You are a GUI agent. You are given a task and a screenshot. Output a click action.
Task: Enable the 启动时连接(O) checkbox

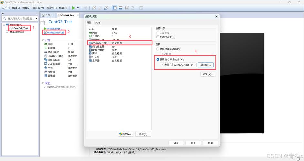[158, 37]
